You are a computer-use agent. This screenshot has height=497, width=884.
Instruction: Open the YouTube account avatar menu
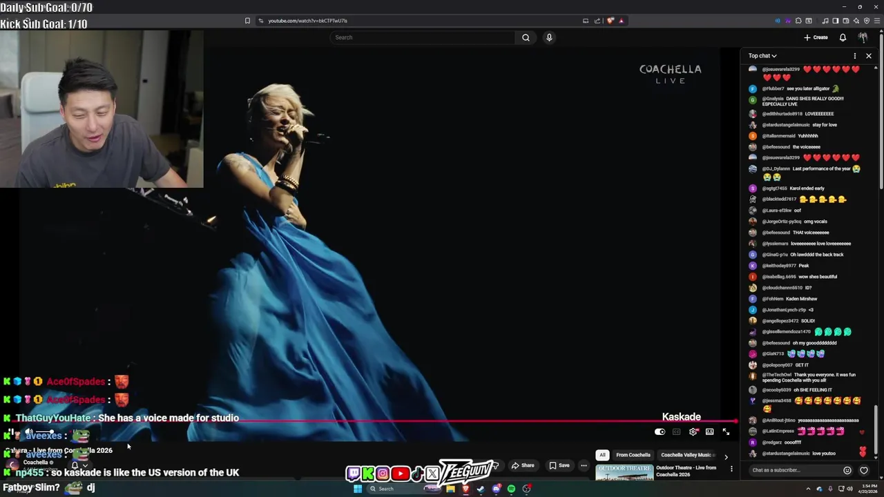pyautogui.click(x=863, y=37)
